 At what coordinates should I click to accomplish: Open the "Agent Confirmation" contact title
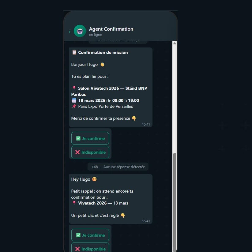[x=111, y=29]
